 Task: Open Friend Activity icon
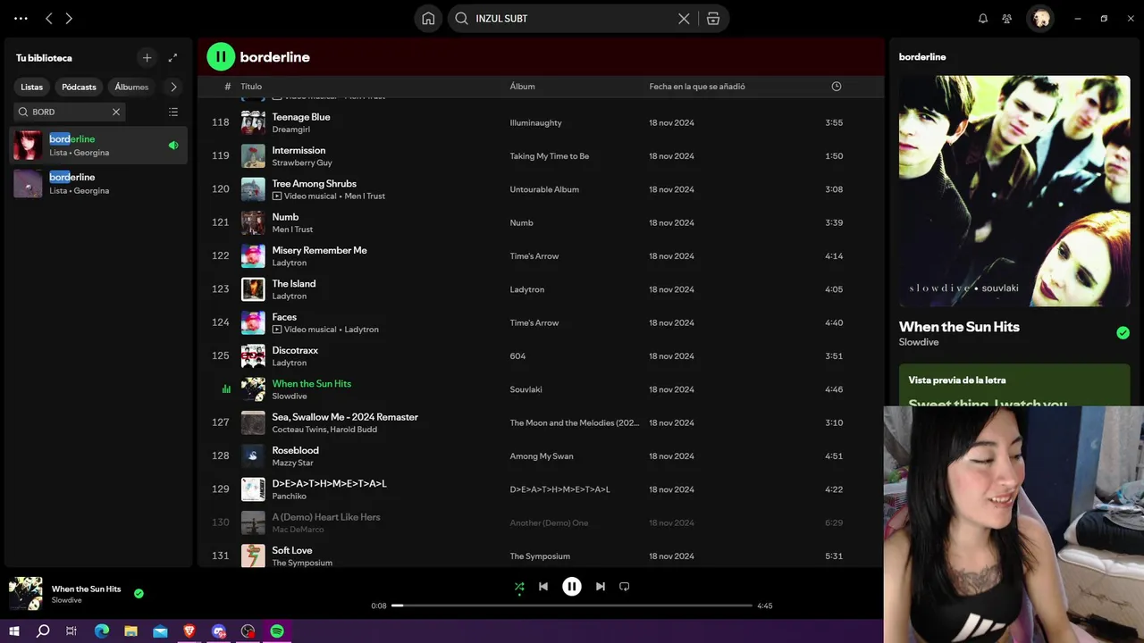pyautogui.click(x=1007, y=18)
